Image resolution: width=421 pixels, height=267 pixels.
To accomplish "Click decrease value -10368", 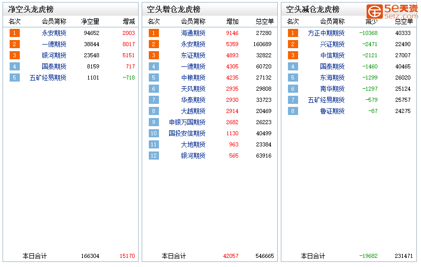I will pos(368,33).
